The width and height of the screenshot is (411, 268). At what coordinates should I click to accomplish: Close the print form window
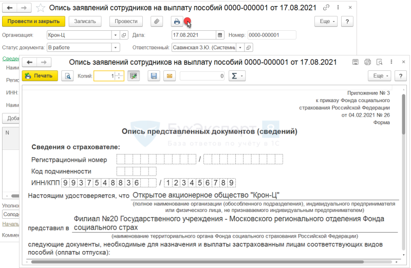403,62
